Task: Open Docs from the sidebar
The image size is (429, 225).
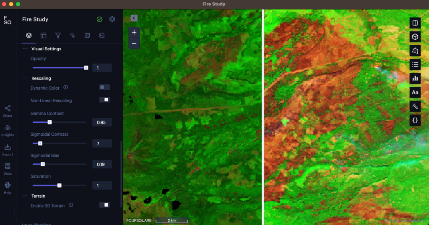Action: coord(8,169)
